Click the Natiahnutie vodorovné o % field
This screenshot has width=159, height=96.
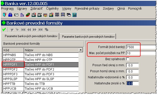(x=132, y=77)
